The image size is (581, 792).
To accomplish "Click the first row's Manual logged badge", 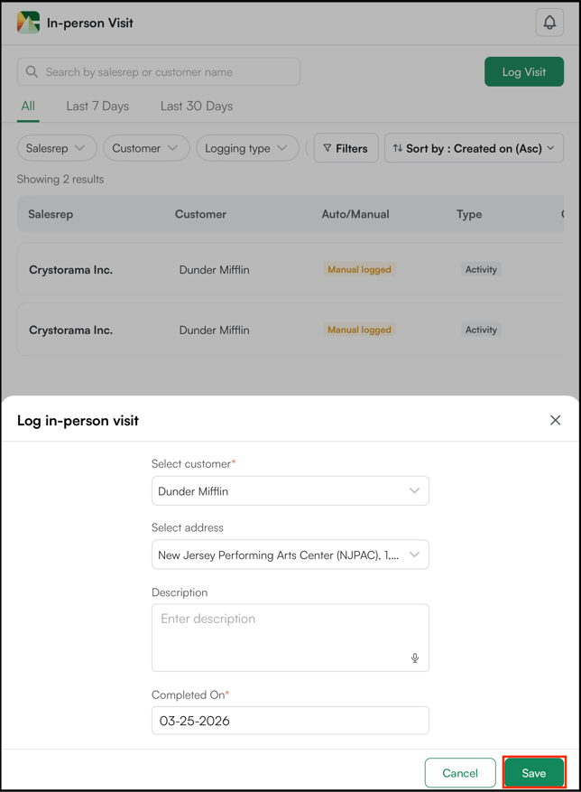I will [359, 269].
